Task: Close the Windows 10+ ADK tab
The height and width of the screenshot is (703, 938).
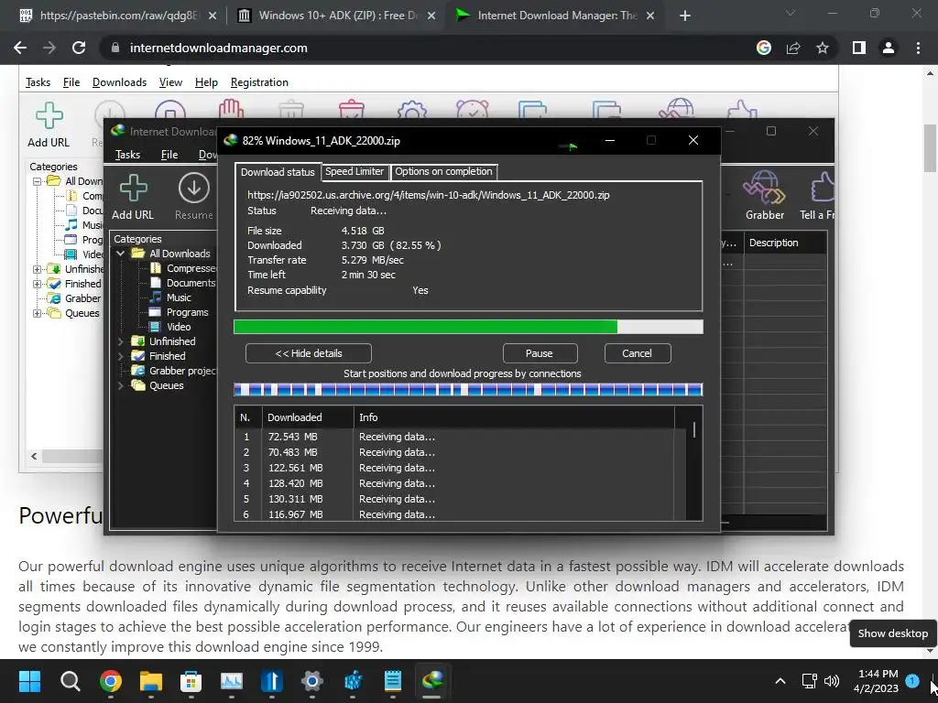Action: point(431,16)
